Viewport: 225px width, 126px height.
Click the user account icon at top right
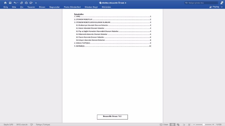tap(222, 3)
